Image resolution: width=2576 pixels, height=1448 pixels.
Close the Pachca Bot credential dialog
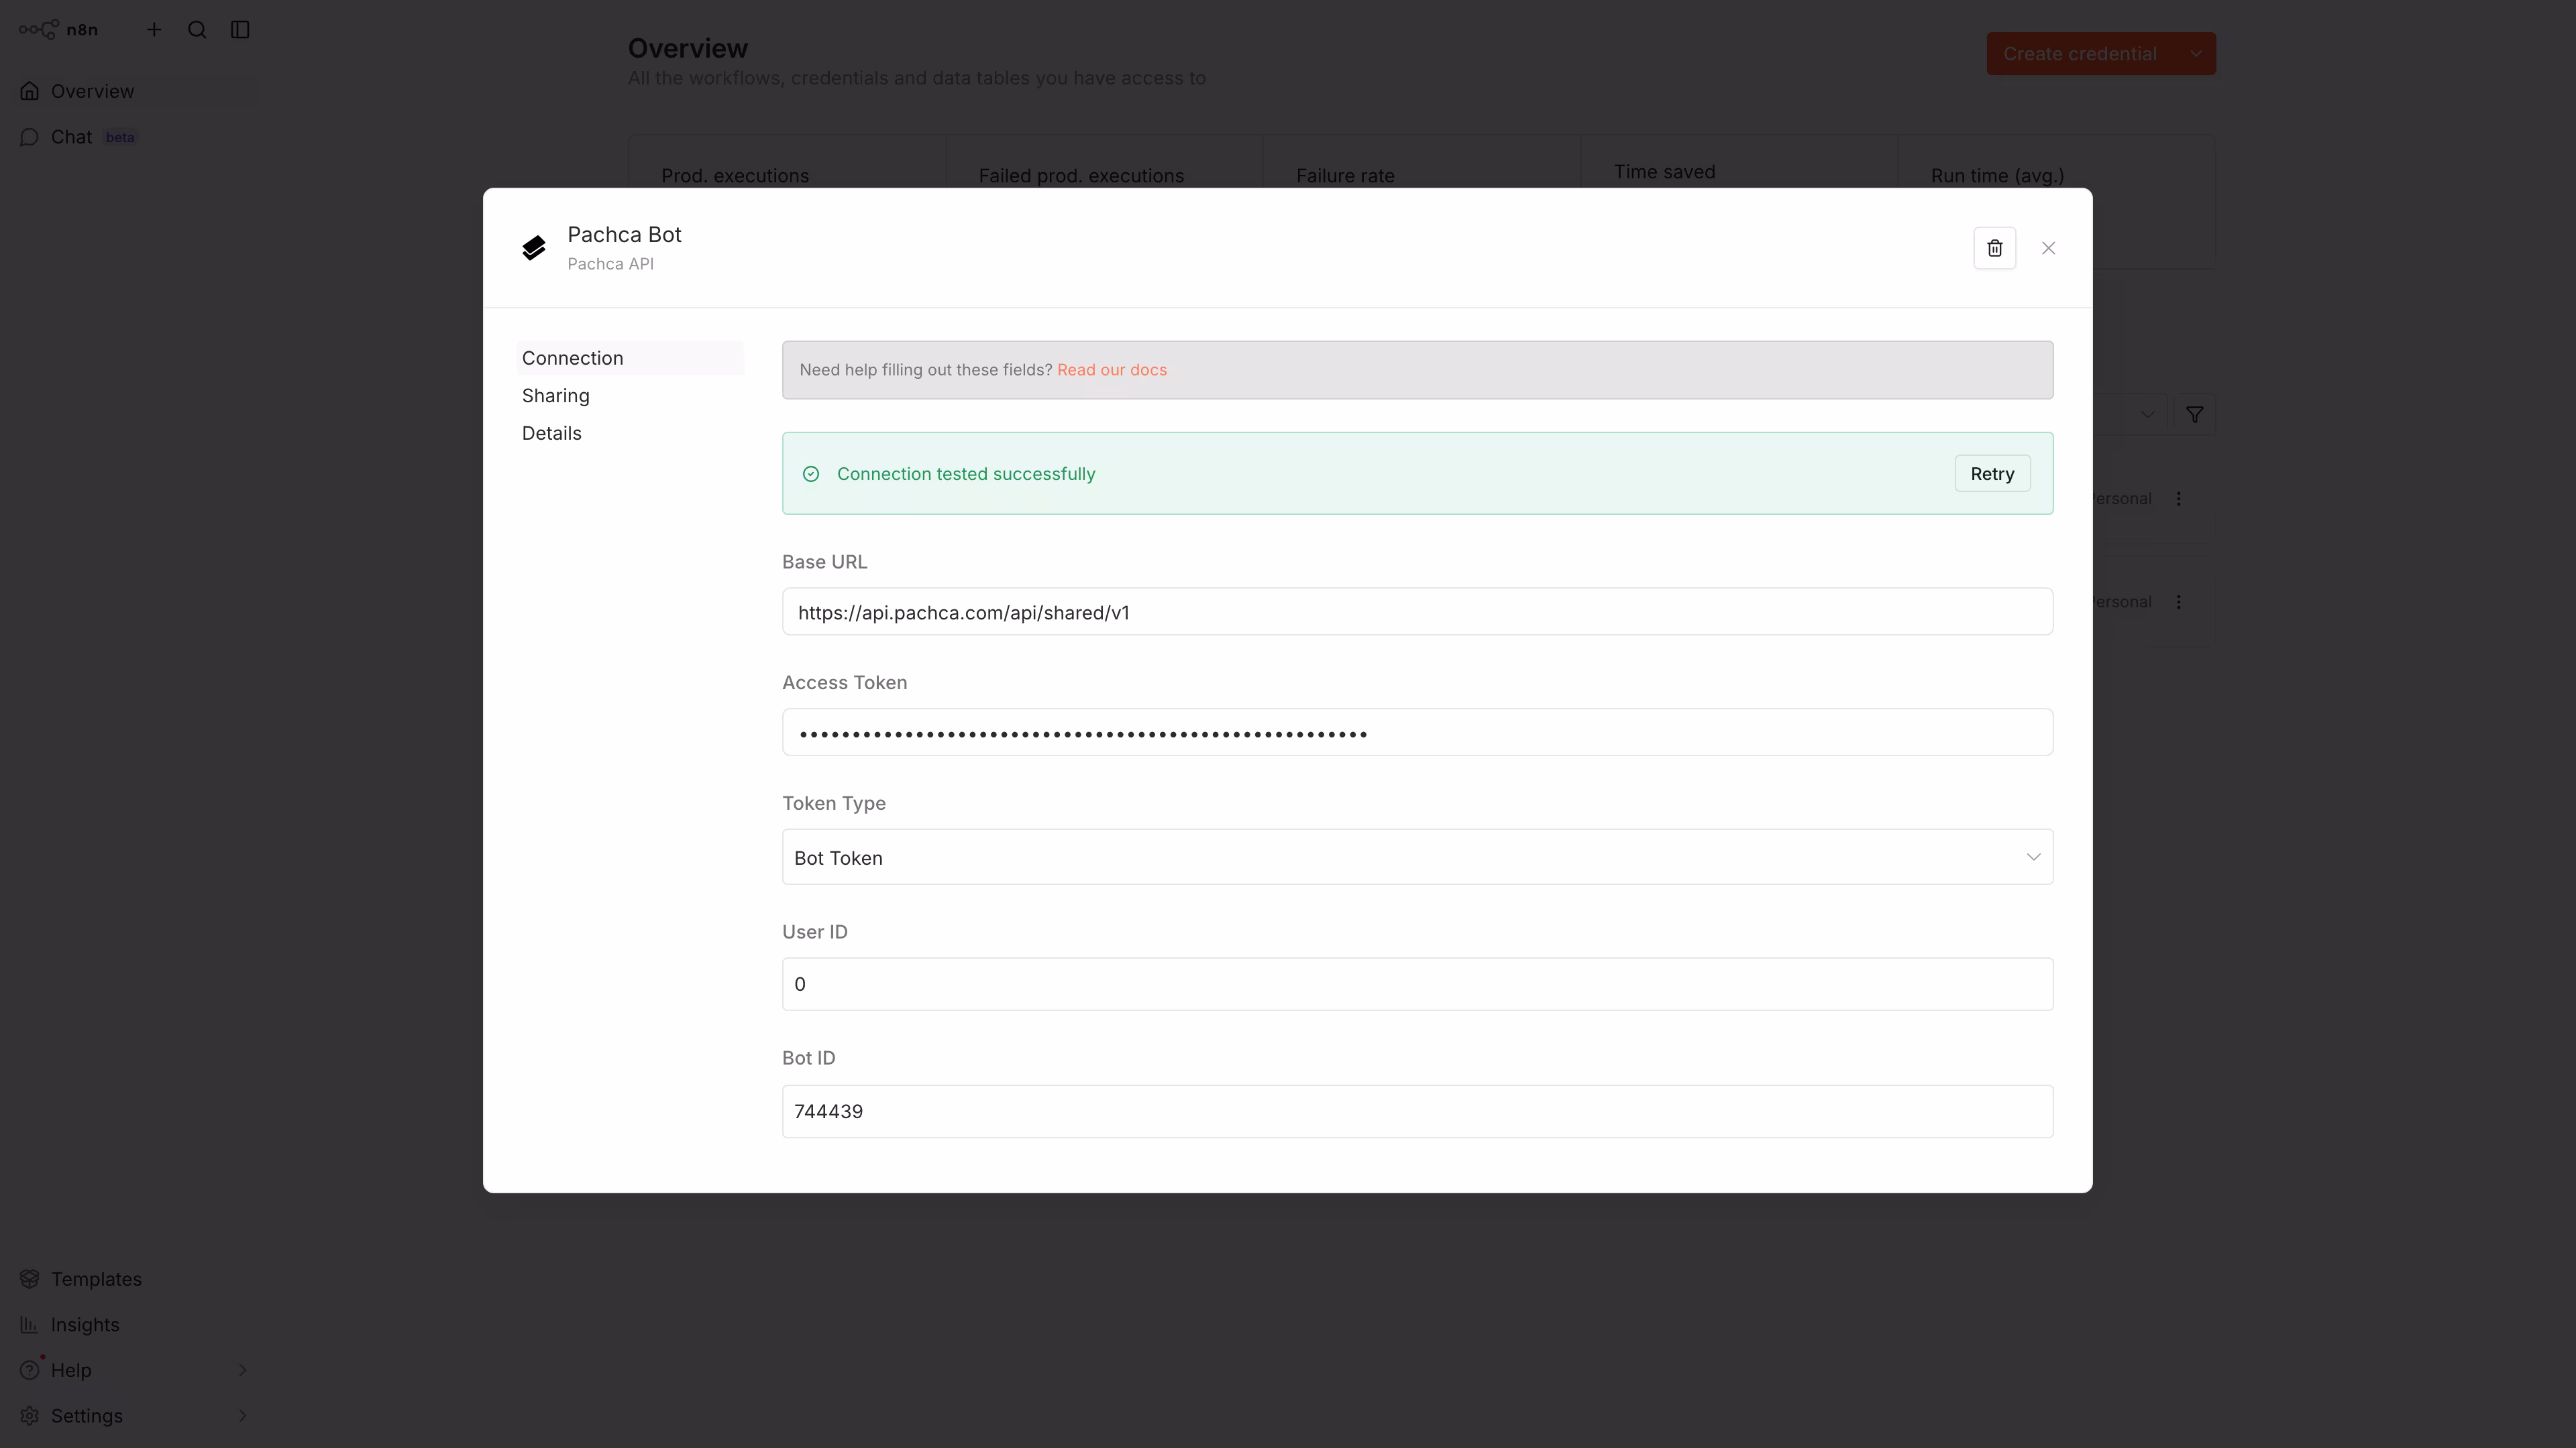(x=2048, y=248)
